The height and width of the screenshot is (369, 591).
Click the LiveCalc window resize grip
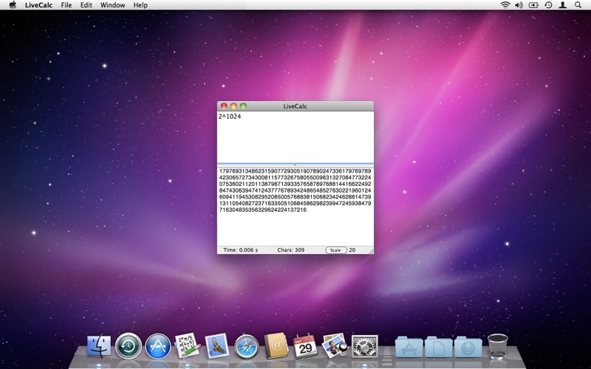tap(371, 251)
